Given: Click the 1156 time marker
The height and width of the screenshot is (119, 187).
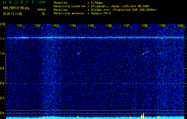Looking at the screenshot, I should [x=109, y=26].
